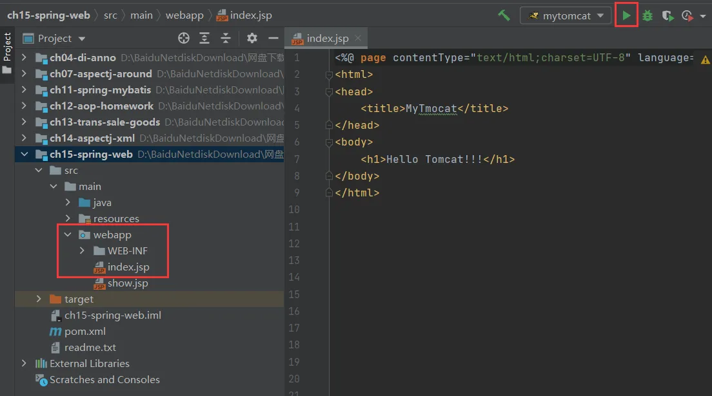Expand the WEB-INF folder
Screen dimensions: 712x396
(x=82, y=251)
